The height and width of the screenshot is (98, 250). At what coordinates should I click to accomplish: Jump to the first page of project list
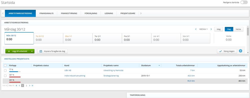click(x=17, y=86)
